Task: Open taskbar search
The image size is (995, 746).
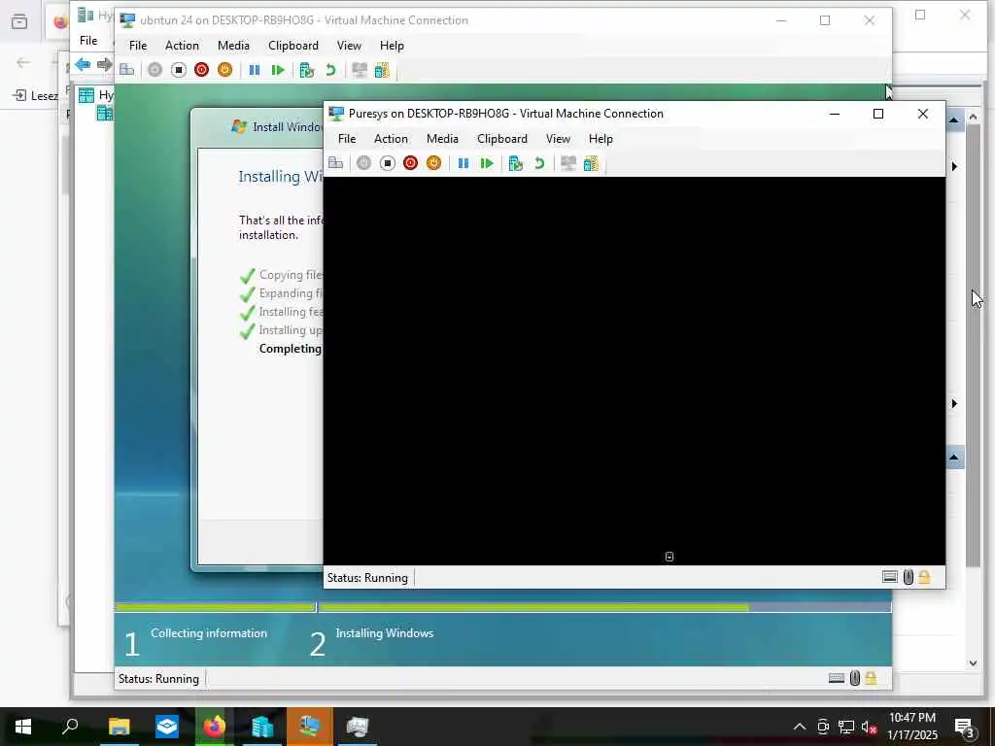Action: pyautogui.click(x=70, y=727)
